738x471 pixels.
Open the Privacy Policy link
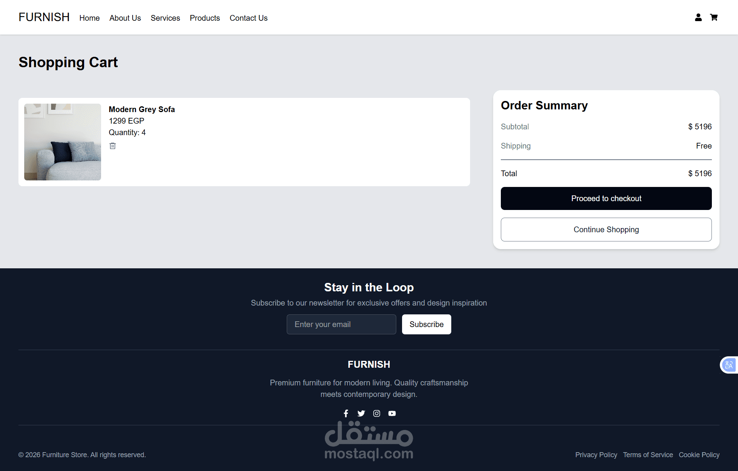(x=596, y=455)
